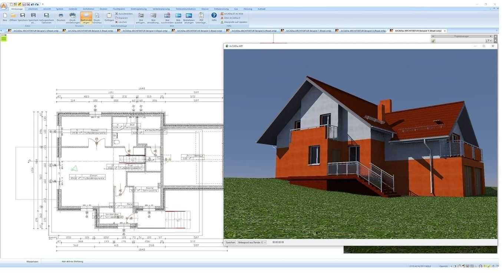
Task: Open the System ribbon tab
Action: 60,9
